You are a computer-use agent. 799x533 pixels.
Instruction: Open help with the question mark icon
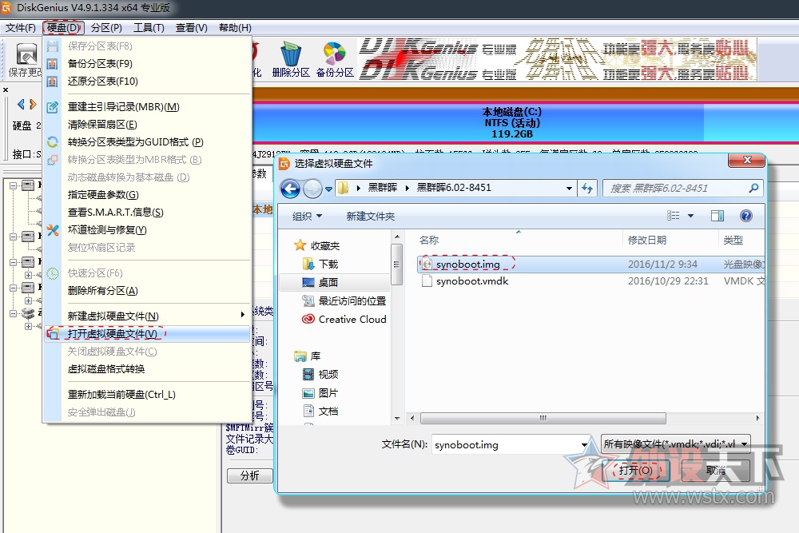(x=746, y=216)
